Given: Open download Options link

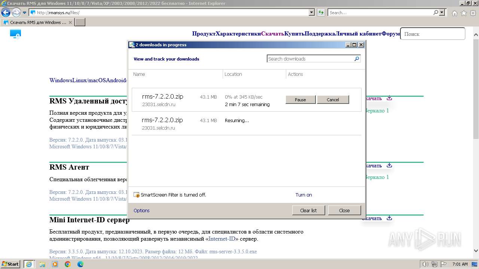Looking at the screenshot, I should click(x=141, y=210).
